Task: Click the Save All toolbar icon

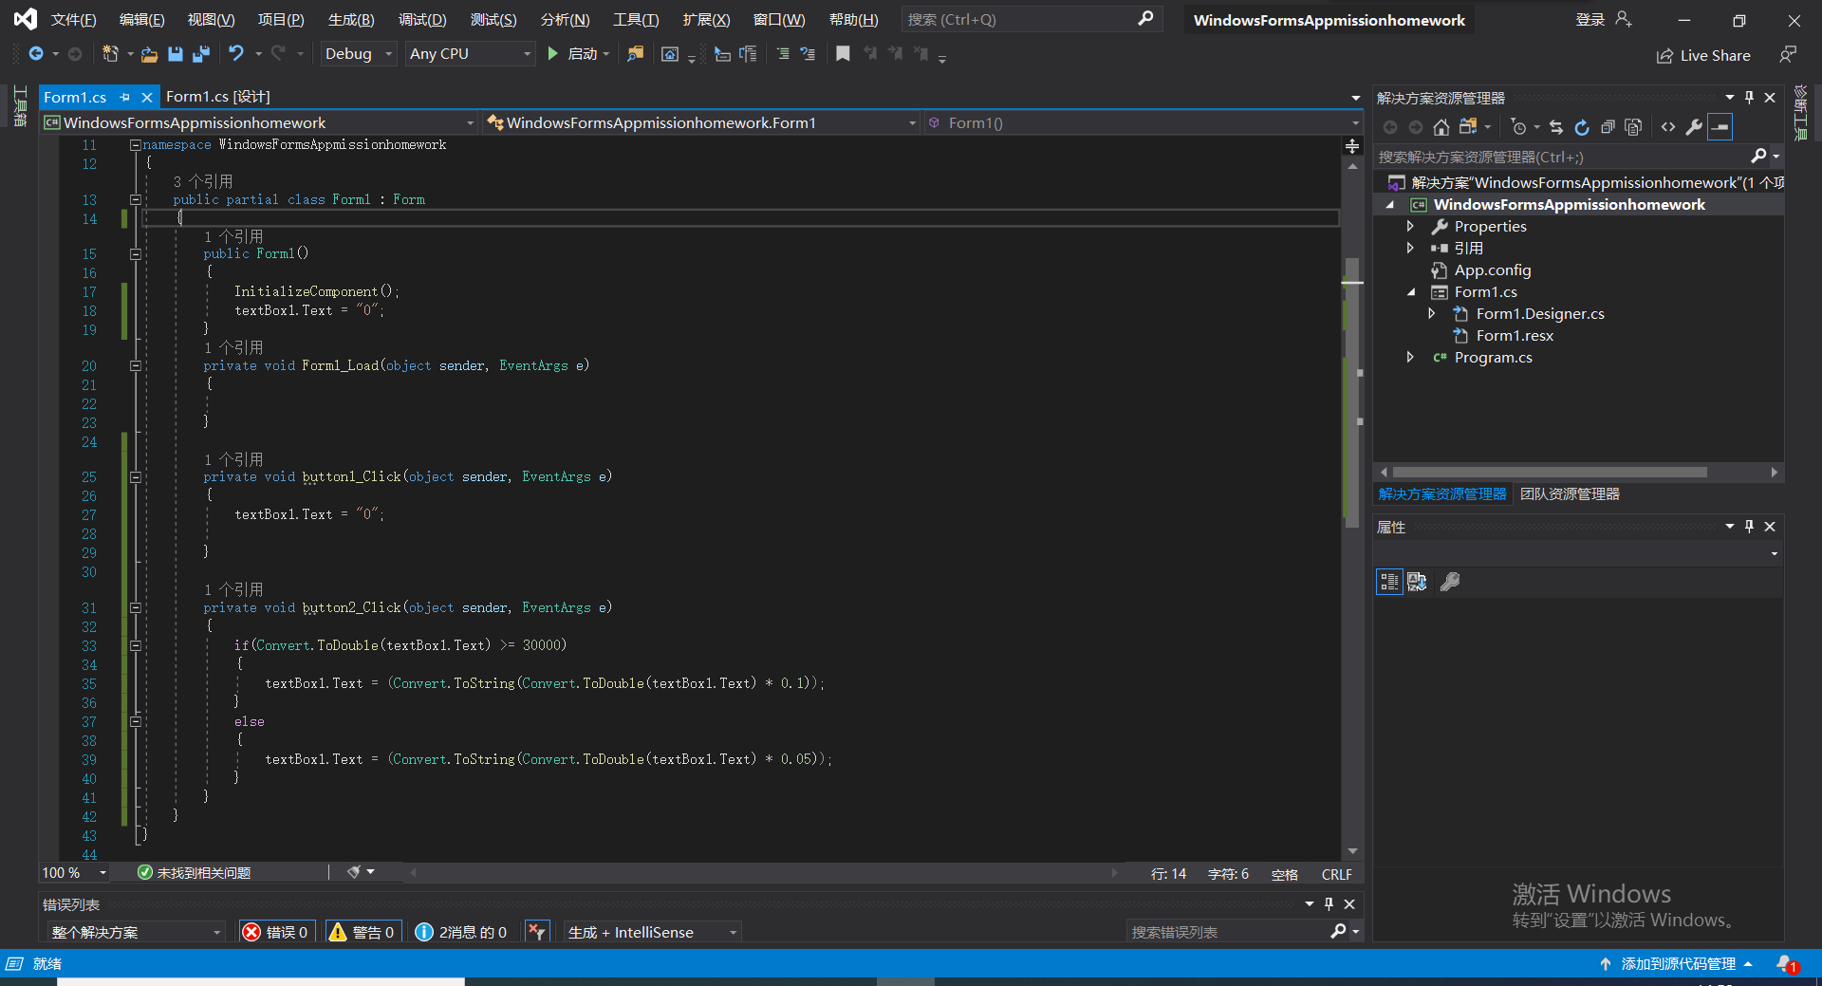Action: [200, 54]
